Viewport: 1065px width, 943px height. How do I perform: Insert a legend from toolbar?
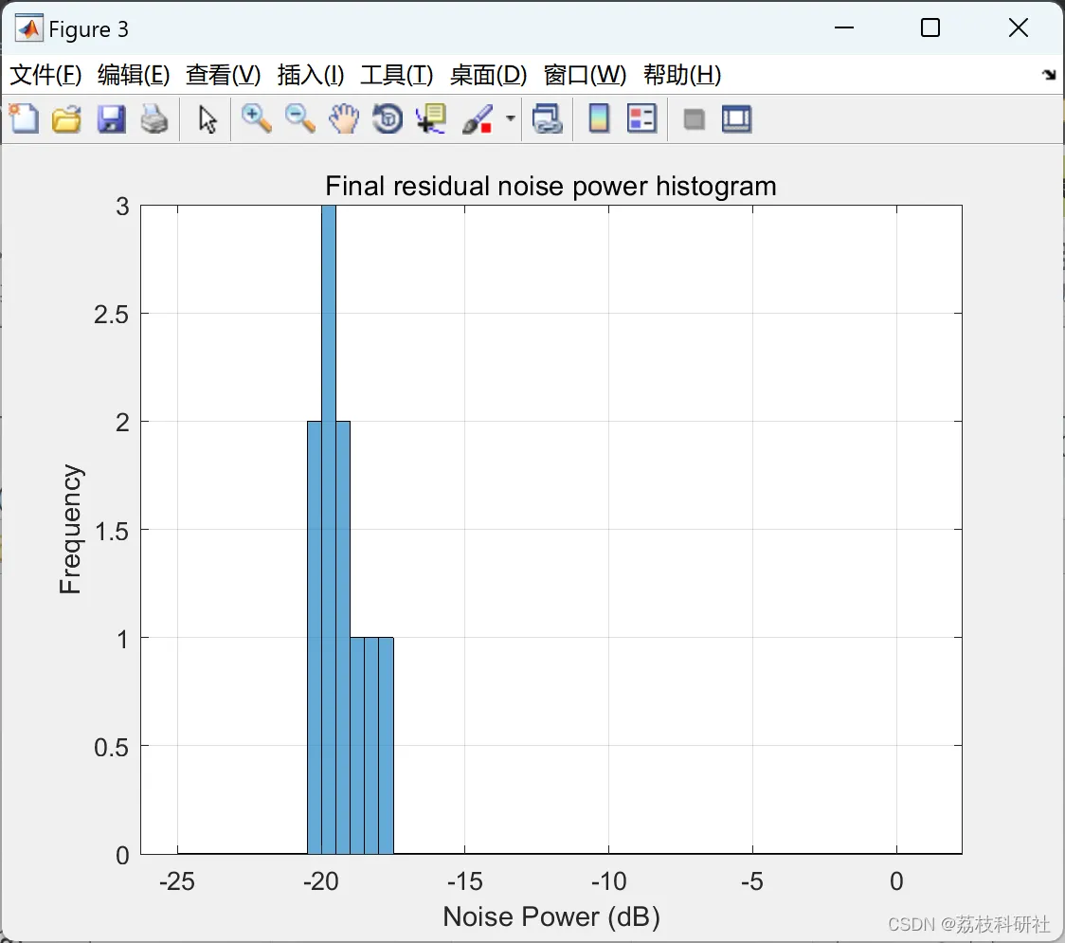[x=641, y=118]
